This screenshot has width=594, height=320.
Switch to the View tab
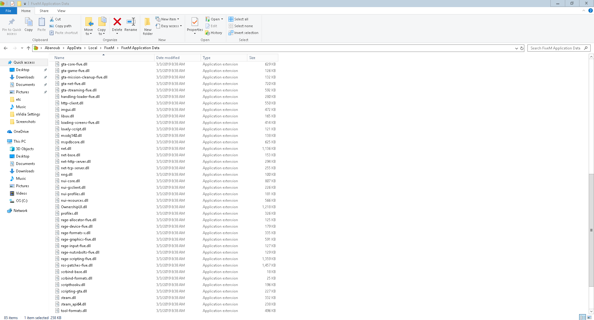[x=61, y=11]
